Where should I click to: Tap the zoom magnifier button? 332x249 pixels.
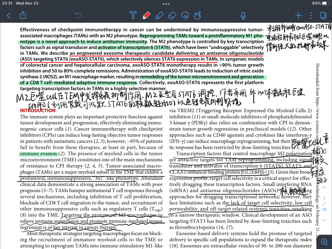[324, 242]
